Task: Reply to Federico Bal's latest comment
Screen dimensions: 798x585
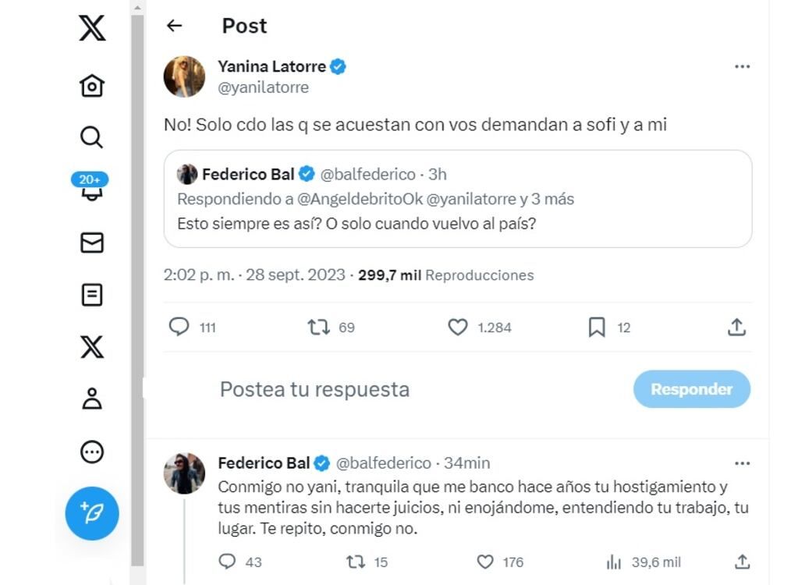Action: click(x=227, y=562)
